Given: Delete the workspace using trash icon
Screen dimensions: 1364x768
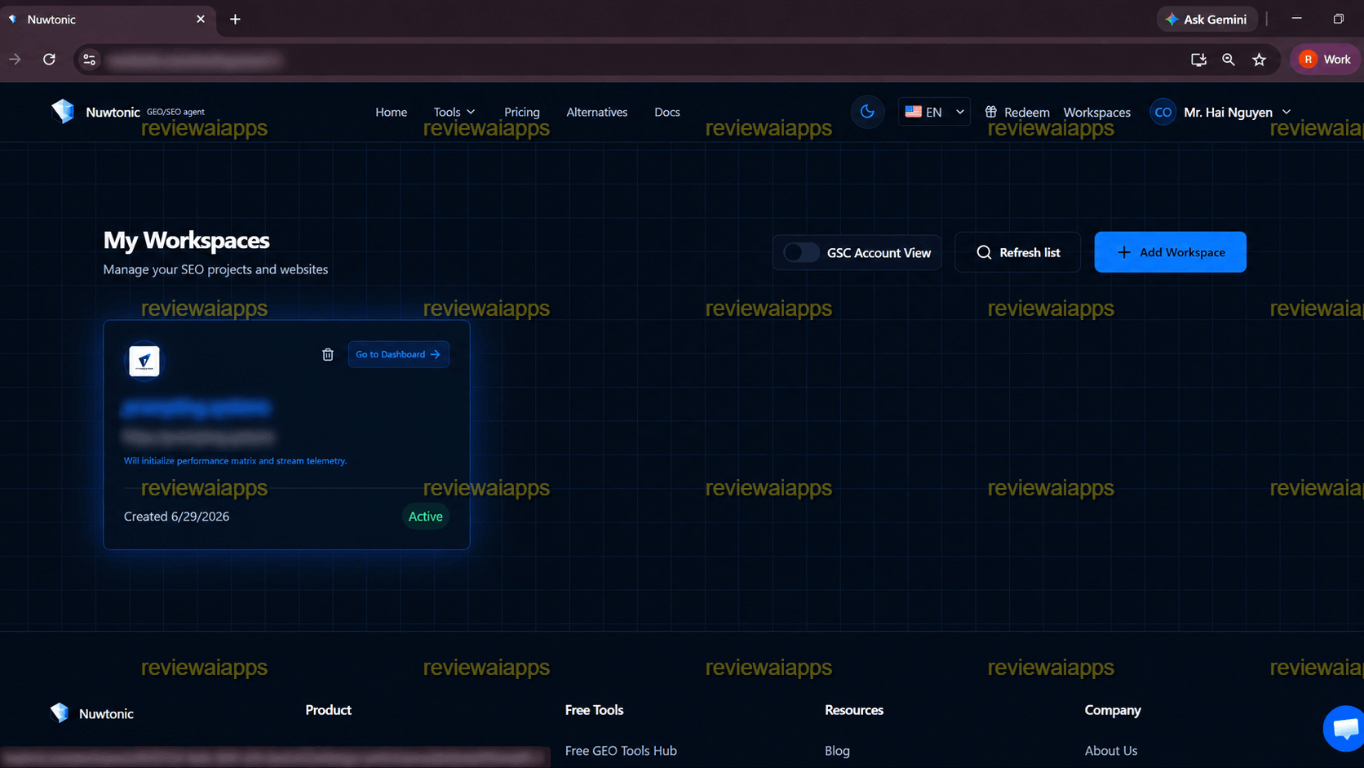Looking at the screenshot, I should (x=328, y=354).
